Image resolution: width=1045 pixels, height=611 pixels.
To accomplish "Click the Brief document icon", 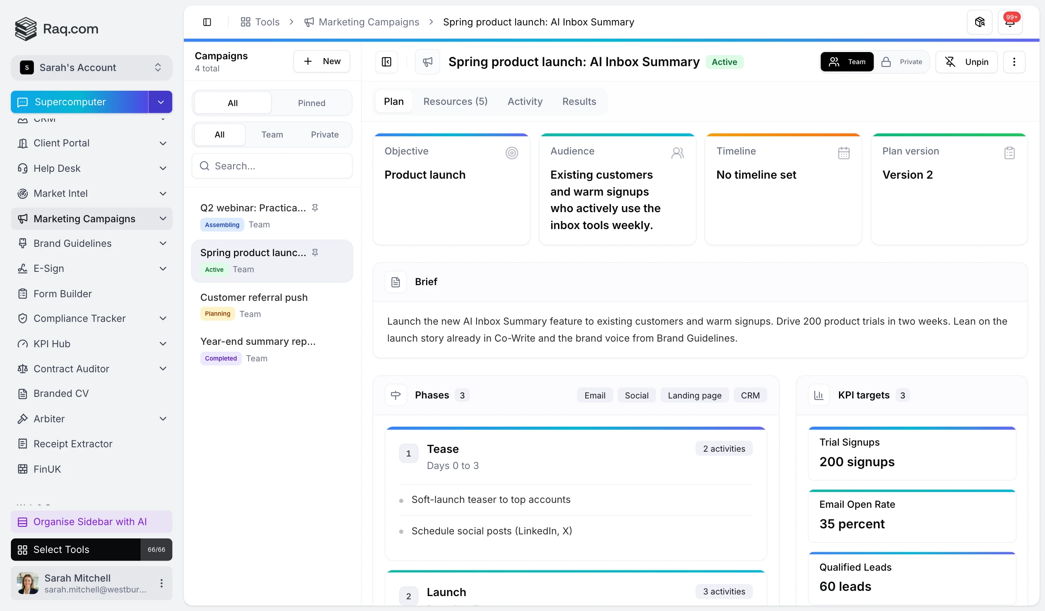I will tap(396, 282).
